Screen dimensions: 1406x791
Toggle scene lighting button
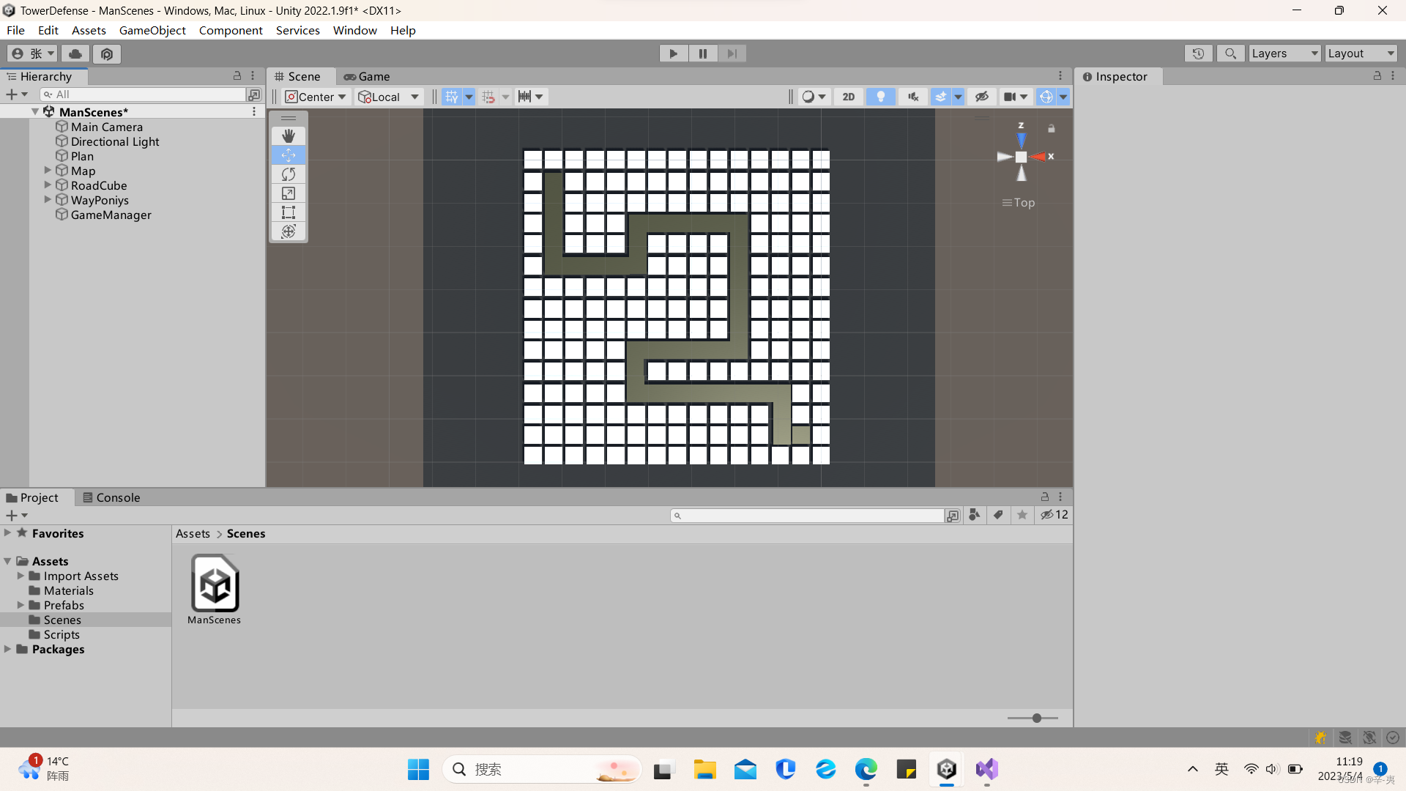click(x=880, y=97)
